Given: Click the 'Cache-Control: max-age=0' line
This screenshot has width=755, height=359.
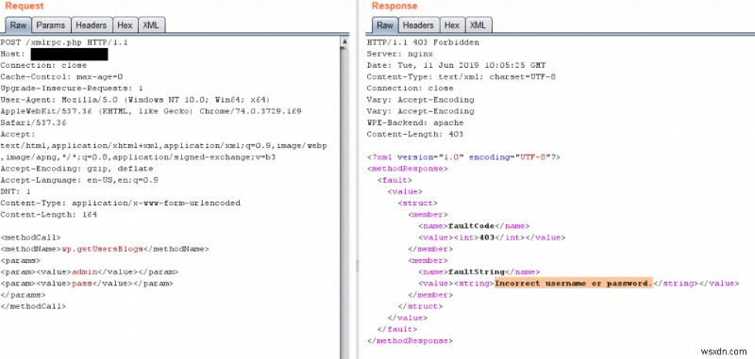Looking at the screenshot, I should [61, 77].
